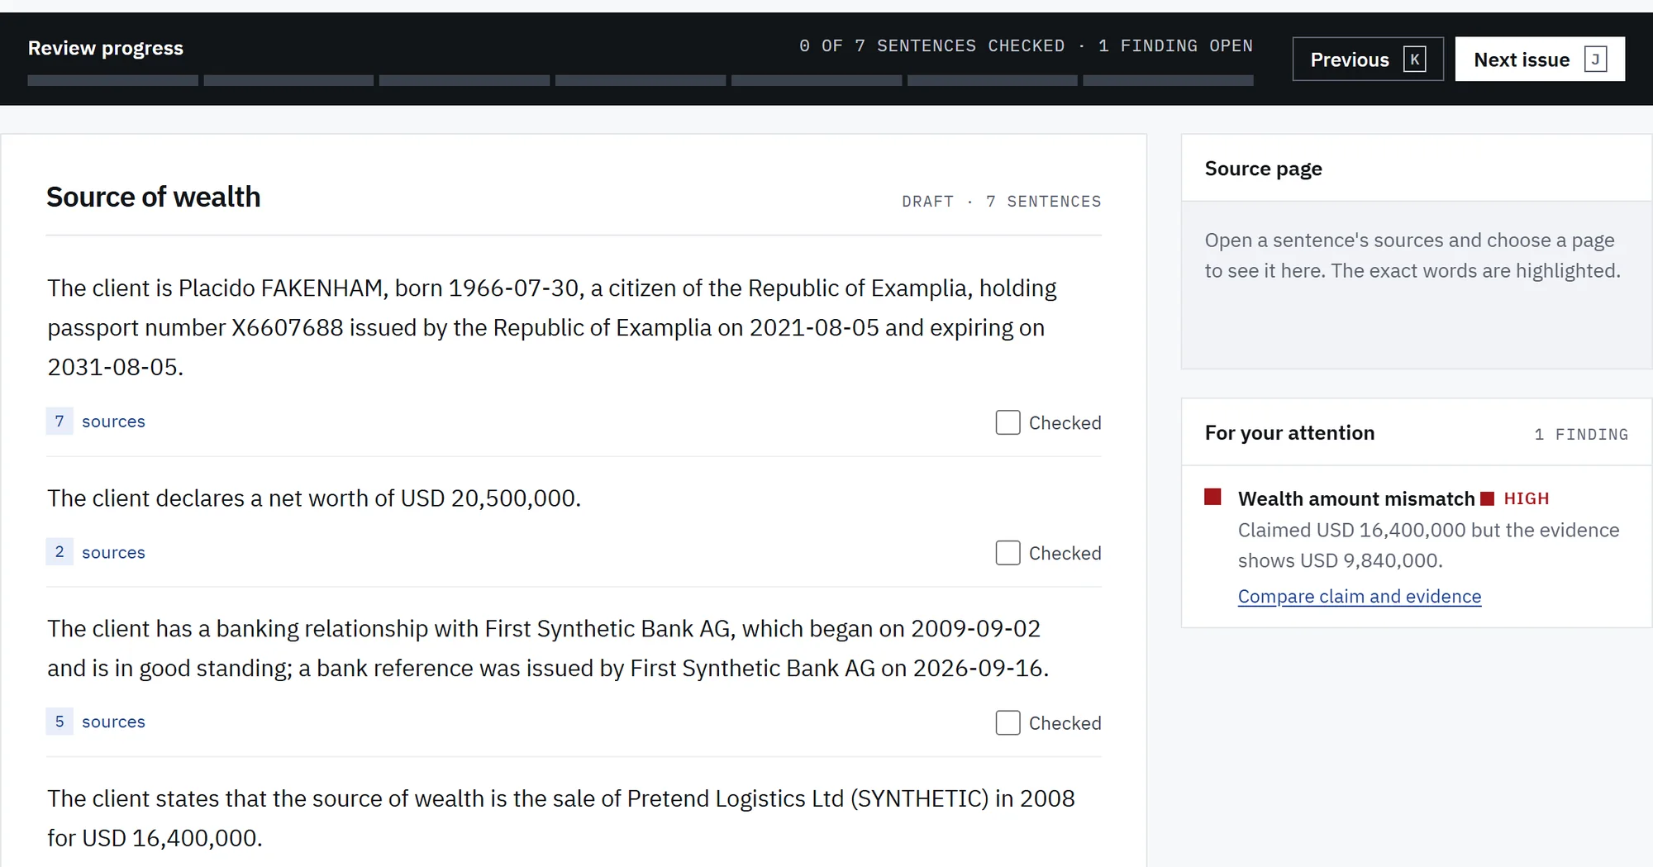Go to the Next issue
Image resolution: width=1653 pixels, height=867 pixels.
pyautogui.click(x=1539, y=59)
